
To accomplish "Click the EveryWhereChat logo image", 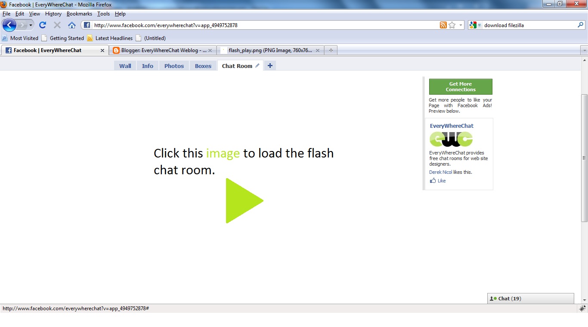I will coord(451,139).
